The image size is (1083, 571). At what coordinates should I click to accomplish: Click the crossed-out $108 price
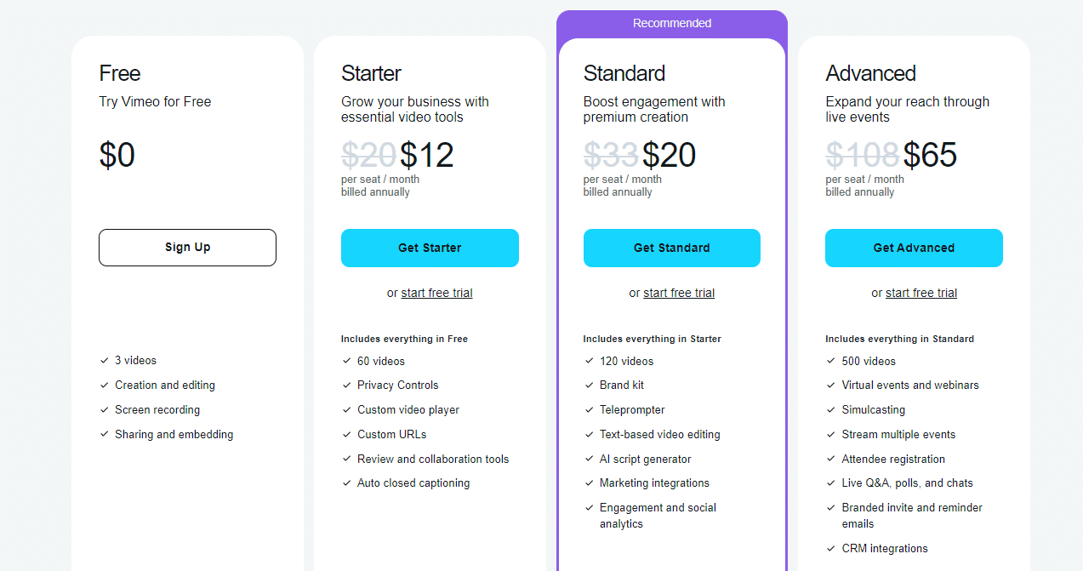click(x=862, y=155)
